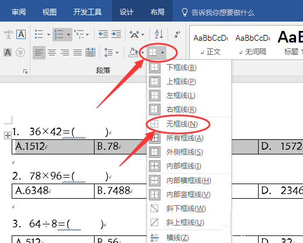Click the enclosed character 字 icon
Screen dimensions: 303x243
tap(20, 52)
